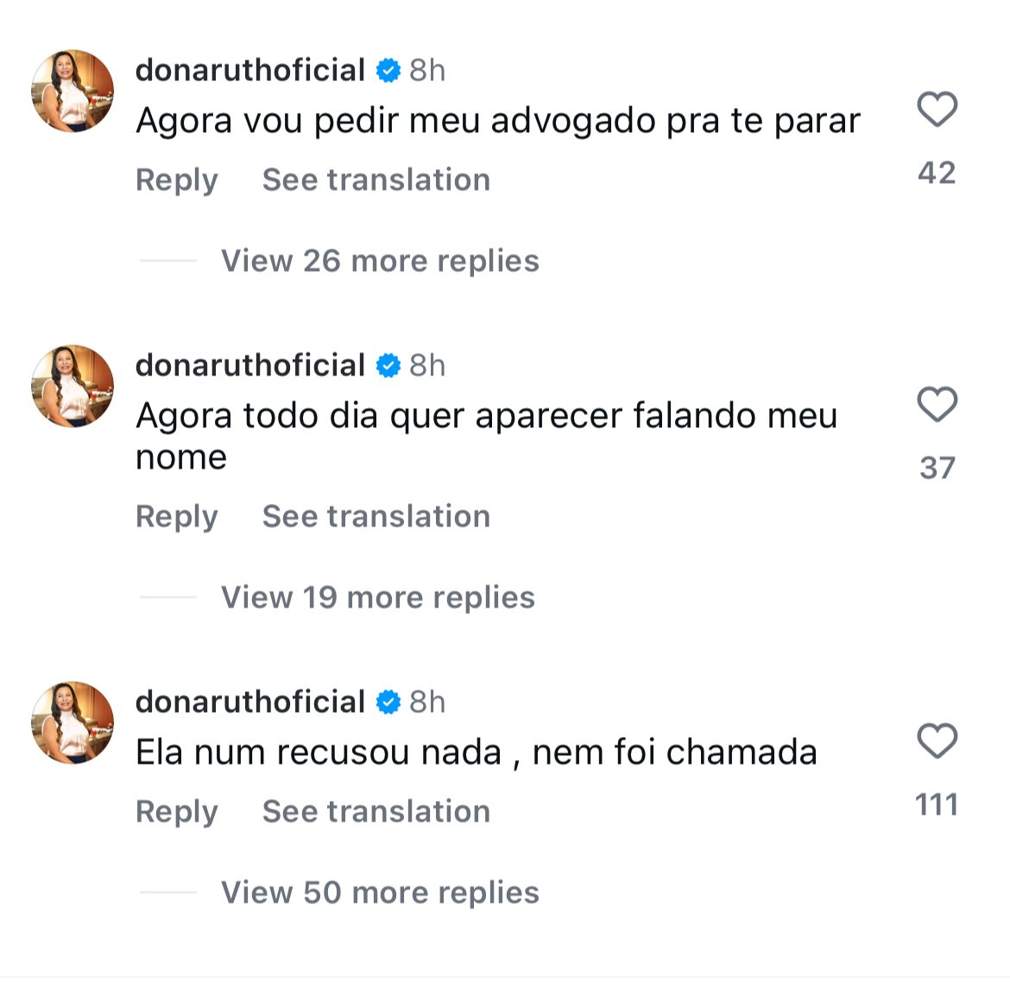Image resolution: width=1010 pixels, height=995 pixels.
Task: View 50 more replies on the last comment
Action: pyautogui.click(x=379, y=891)
